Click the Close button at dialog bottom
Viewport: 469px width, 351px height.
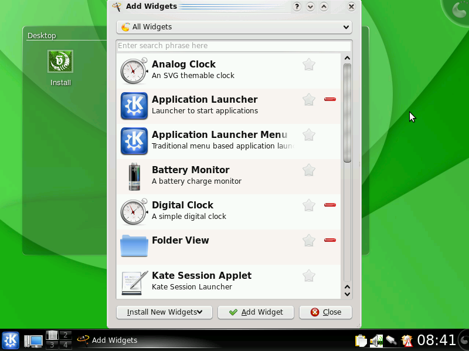pos(325,312)
